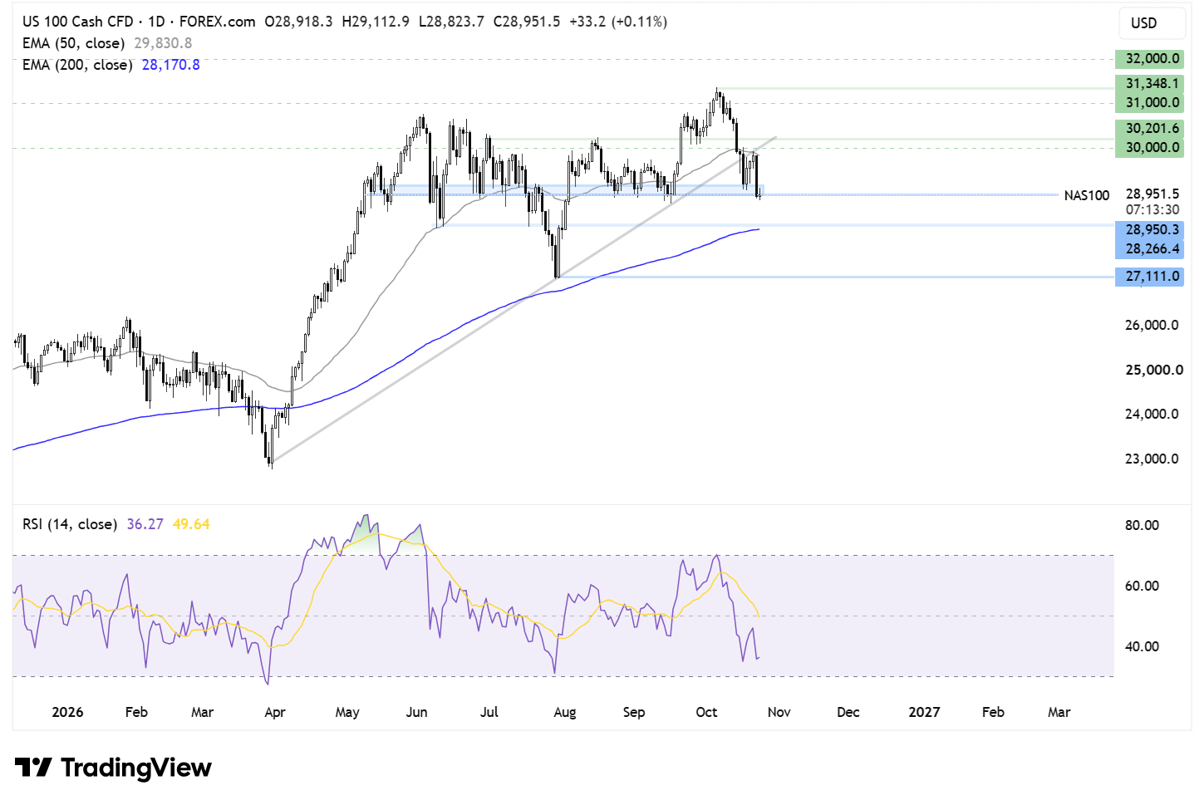Click the 32,000.0 price level label
Image resolution: width=1204 pixels, height=805 pixels.
tap(1150, 58)
